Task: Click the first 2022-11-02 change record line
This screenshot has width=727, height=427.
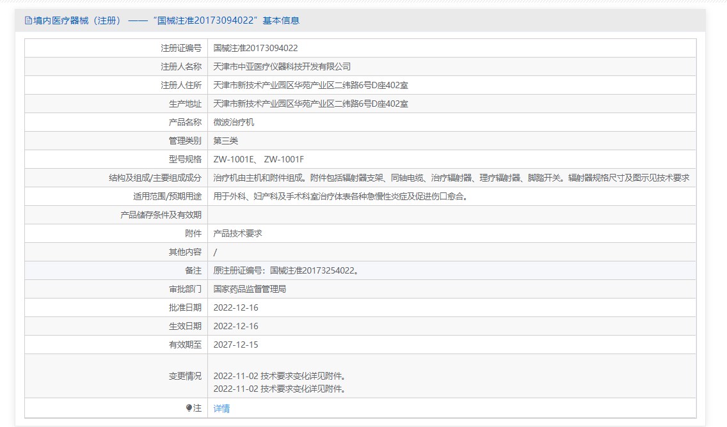Action: click(x=279, y=376)
